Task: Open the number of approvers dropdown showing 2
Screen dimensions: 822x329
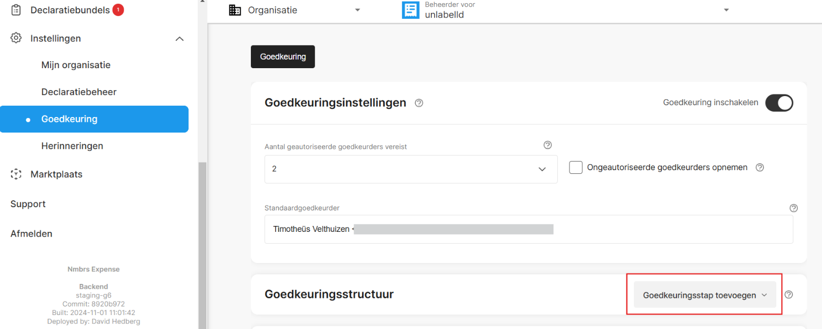Action: [x=411, y=169]
